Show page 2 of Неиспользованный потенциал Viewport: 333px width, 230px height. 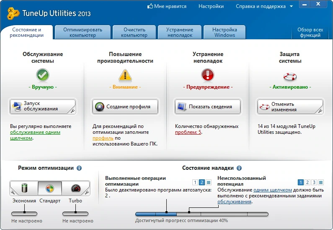tap(307, 182)
